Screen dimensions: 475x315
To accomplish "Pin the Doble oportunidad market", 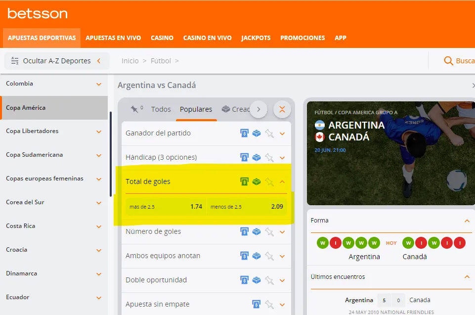I will point(269,280).
